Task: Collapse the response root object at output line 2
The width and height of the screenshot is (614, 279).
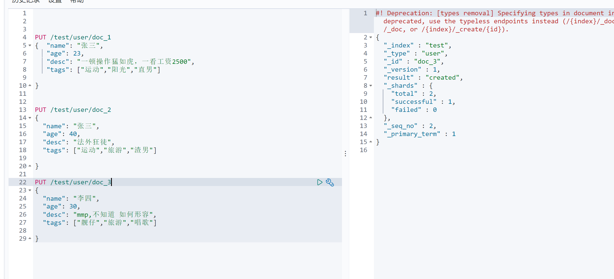Action: click(371, 37)
